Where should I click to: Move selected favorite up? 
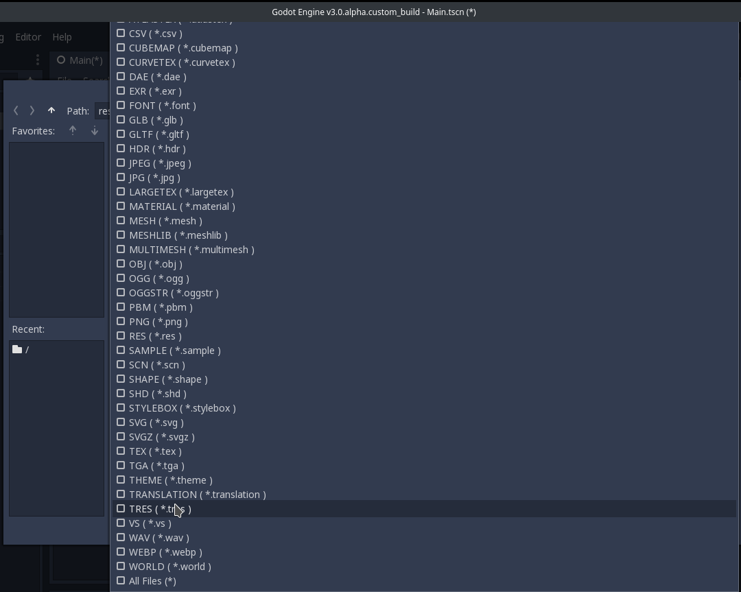73,130
